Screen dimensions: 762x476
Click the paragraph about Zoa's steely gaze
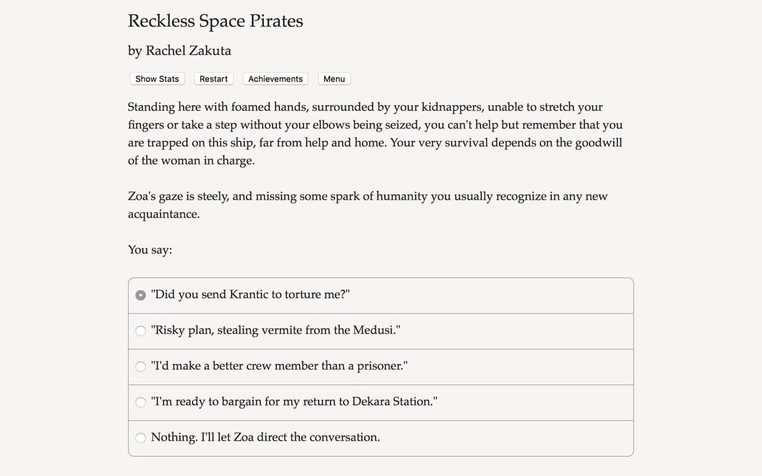pyautogui.click(x=367, y=205)
